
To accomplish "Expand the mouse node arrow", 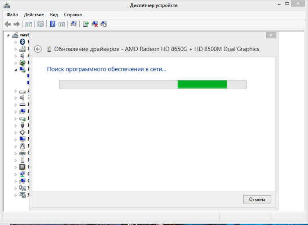I will point(15,146).
